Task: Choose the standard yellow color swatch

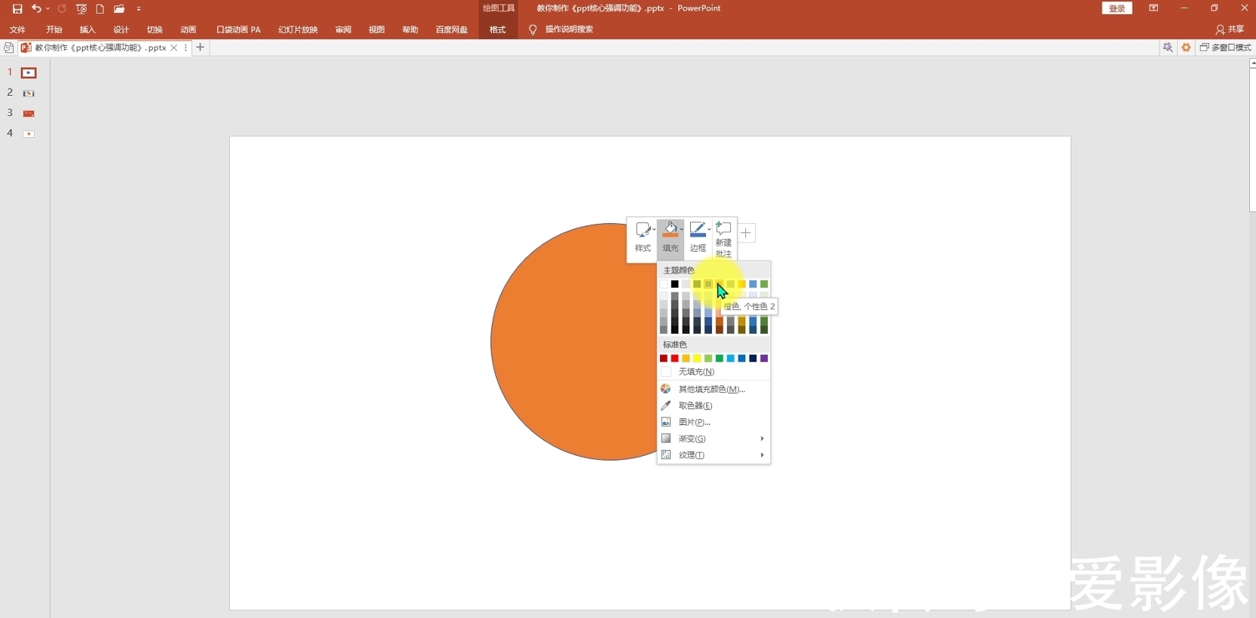Action: coord(697,359)
